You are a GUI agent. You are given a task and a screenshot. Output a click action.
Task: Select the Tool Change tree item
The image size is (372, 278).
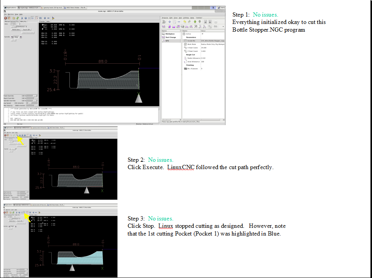tap(170, 37)
